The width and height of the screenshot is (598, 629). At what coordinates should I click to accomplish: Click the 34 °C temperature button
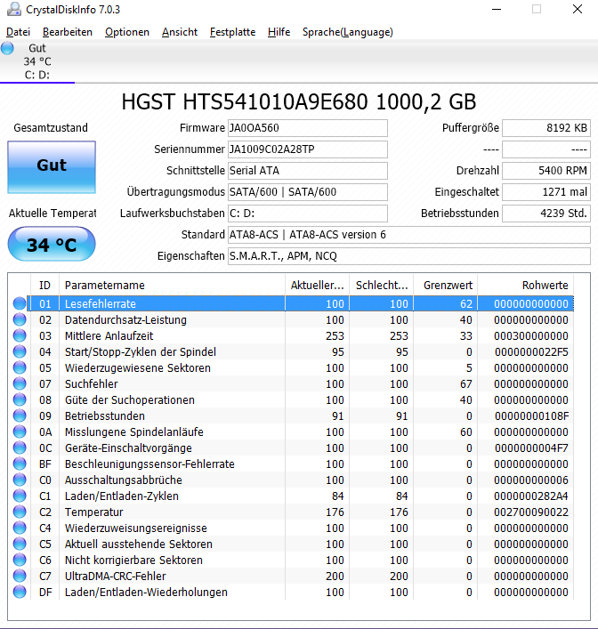[x=52, y=244]
